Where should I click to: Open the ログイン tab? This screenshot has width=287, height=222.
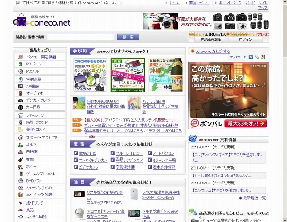tap(246, 39)
